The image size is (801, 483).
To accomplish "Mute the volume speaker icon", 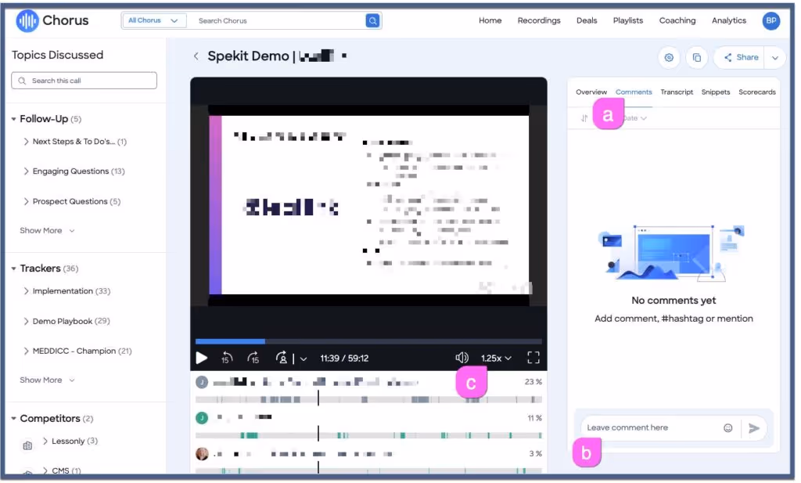I will pyautogui.click(x=462, y=359).
